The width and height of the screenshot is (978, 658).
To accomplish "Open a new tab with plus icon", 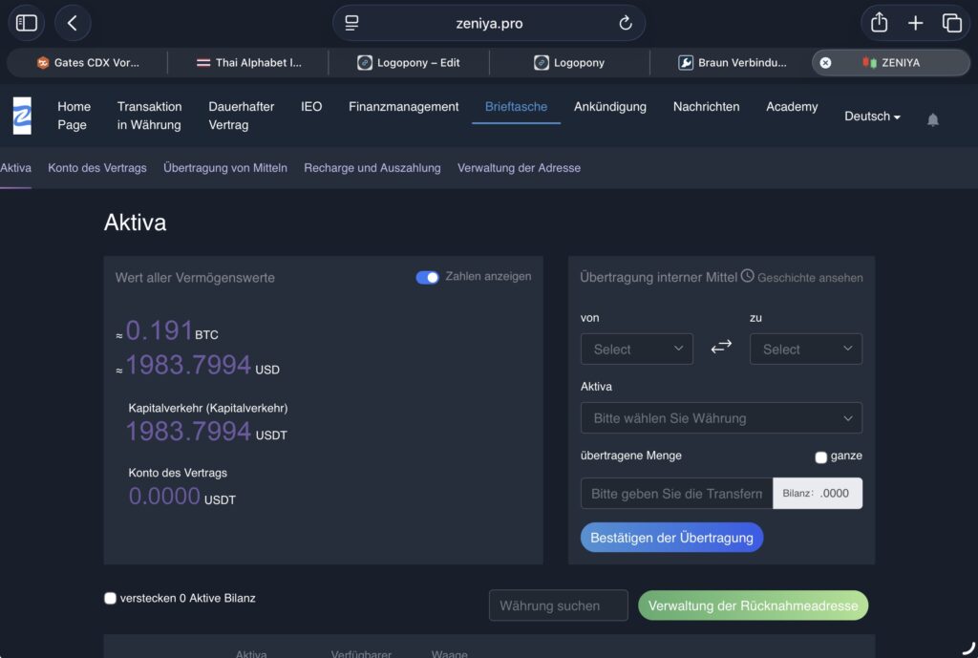I will (915, 23).
